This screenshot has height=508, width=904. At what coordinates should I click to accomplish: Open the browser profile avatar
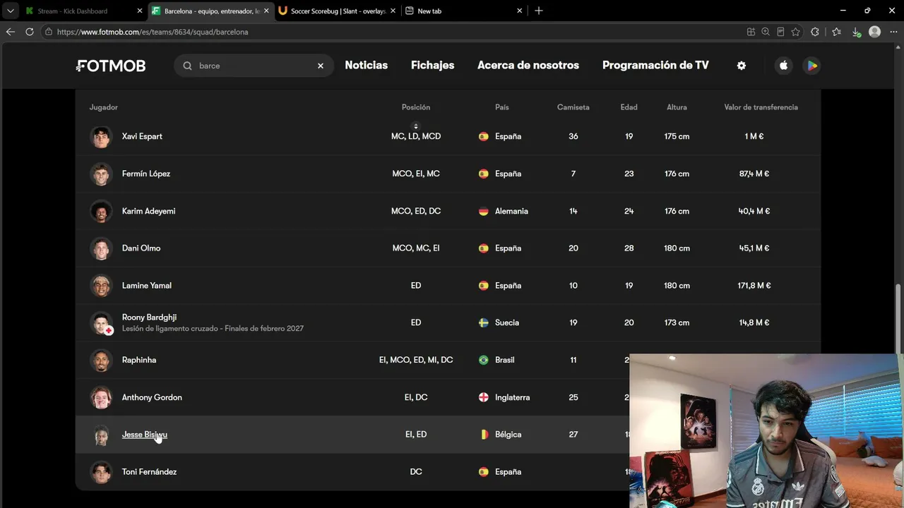[x=875, y=32]
